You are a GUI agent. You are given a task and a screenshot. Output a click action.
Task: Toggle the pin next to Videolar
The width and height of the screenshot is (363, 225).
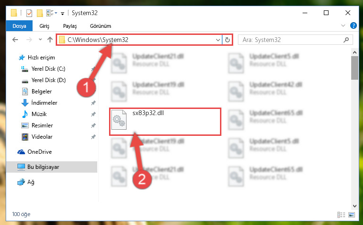pyautogui.click(x=93, y=137)
